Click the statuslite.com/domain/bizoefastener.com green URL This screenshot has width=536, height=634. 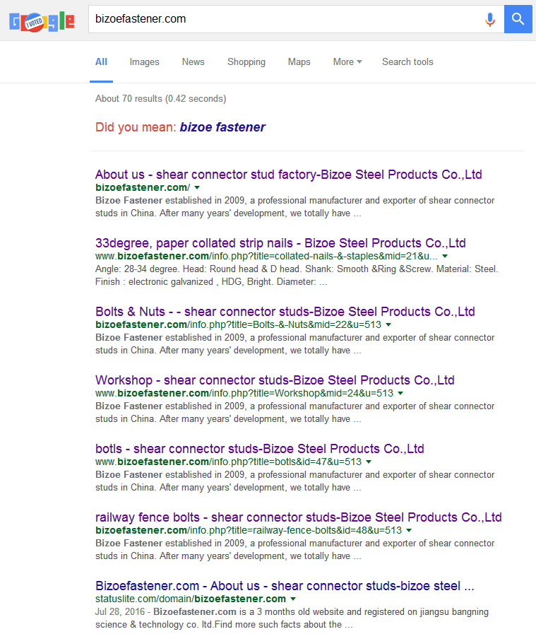[191, 599]
